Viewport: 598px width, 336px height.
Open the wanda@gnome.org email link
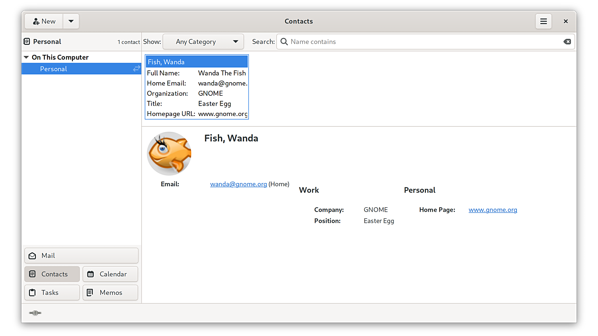[x=238, y=184]
